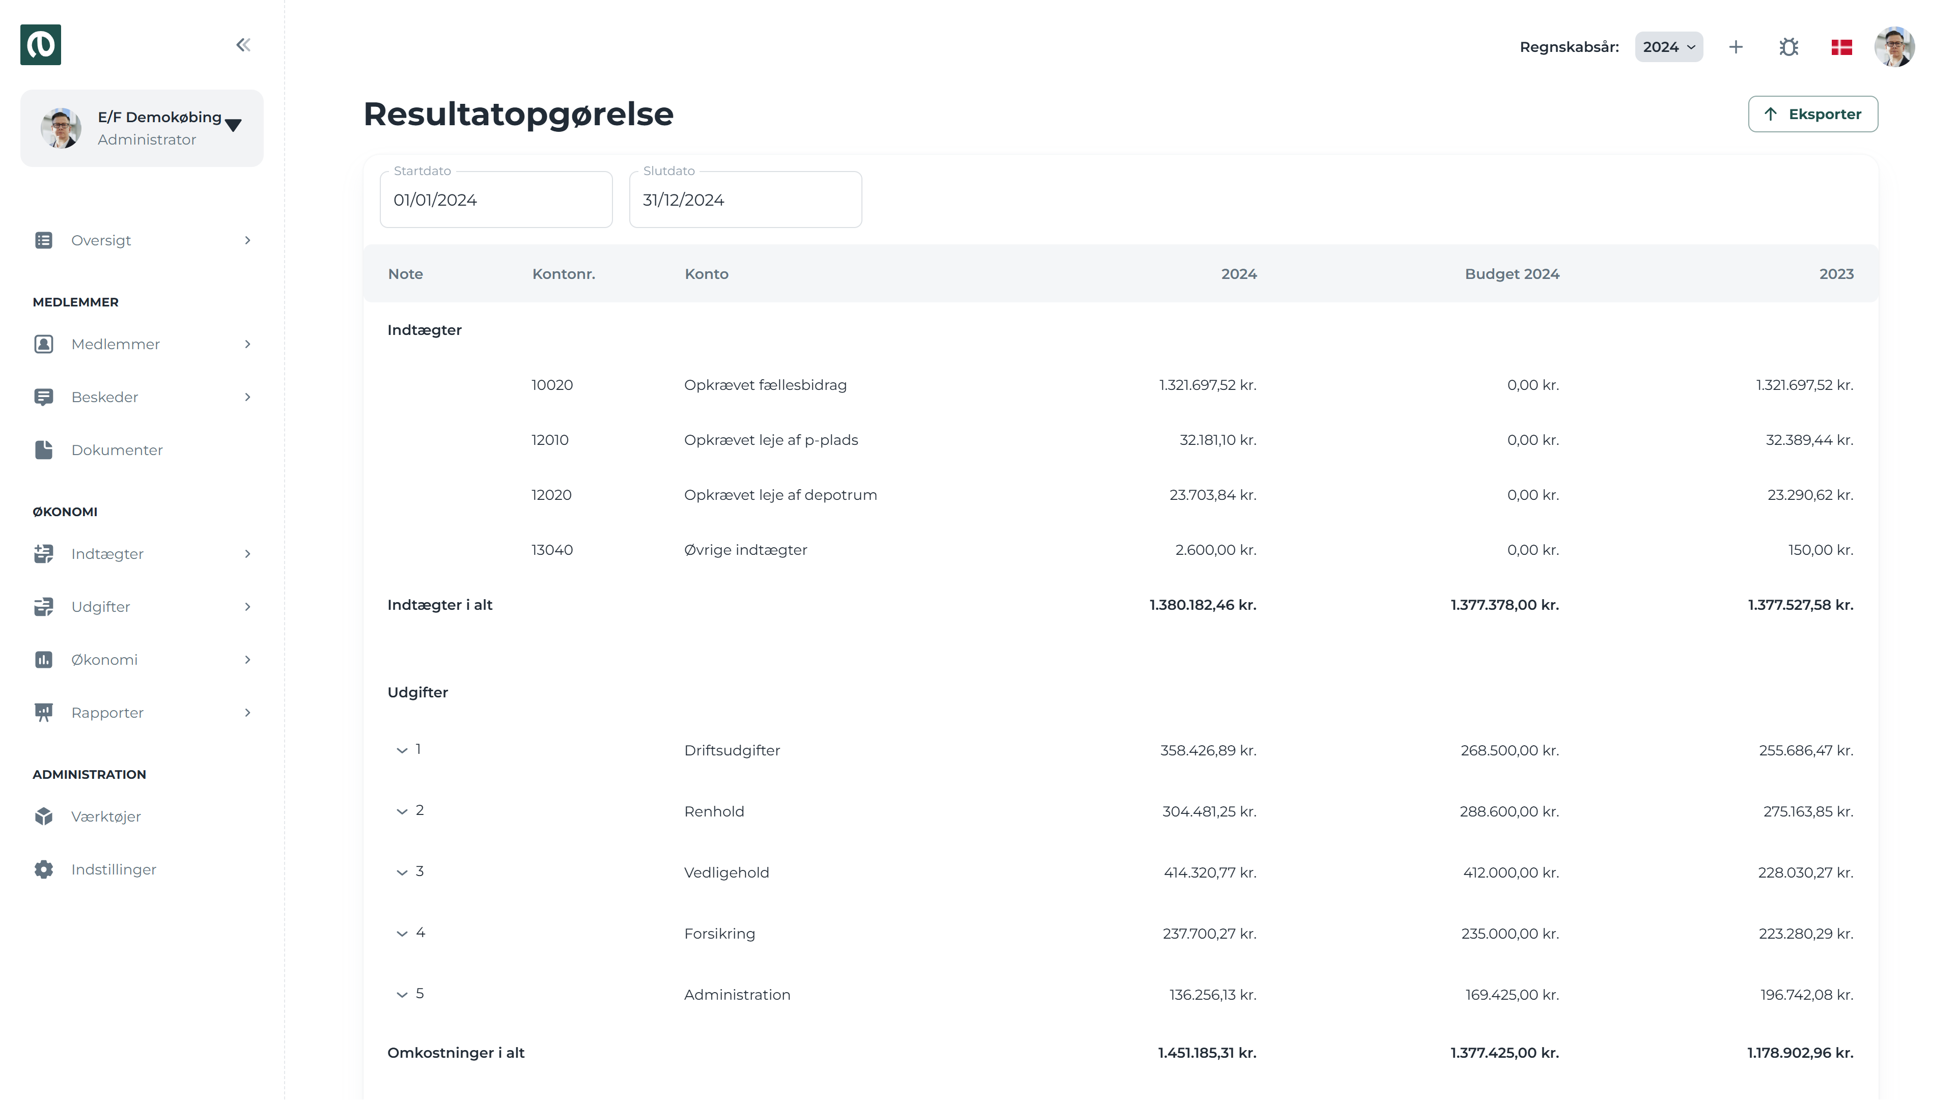Click the Startdato date field
Image resolution: width=1956 pixels, height=1100 pixels.
tap(496, 199)
